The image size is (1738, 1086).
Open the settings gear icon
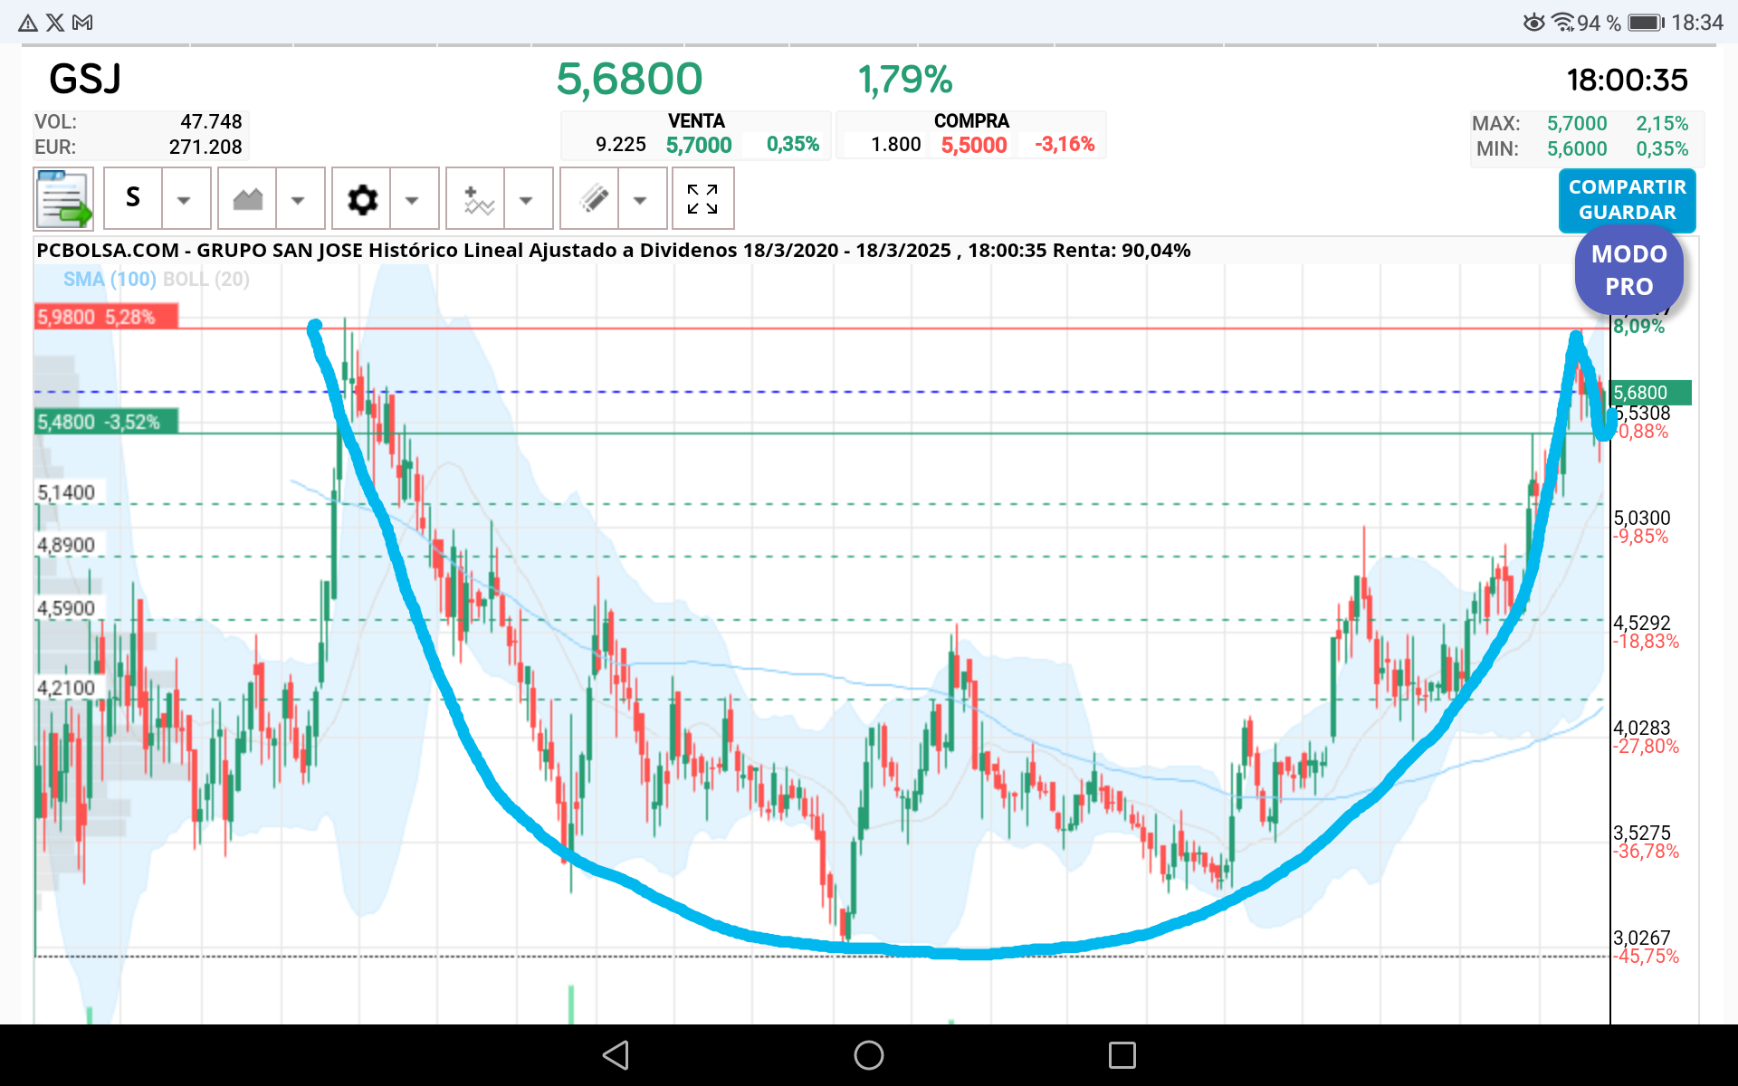click(x=362, y=198)
